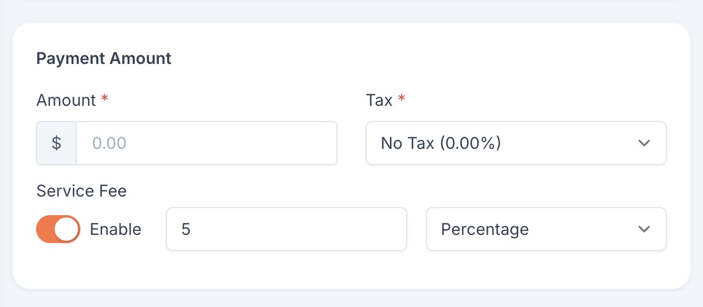703x307 pixels.
Task: Click the Service Fee label
Action: [x=81, y=191]
